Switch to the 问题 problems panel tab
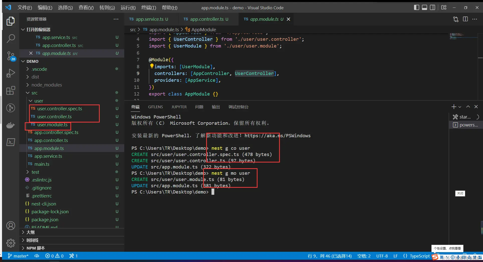 (199, 107)
